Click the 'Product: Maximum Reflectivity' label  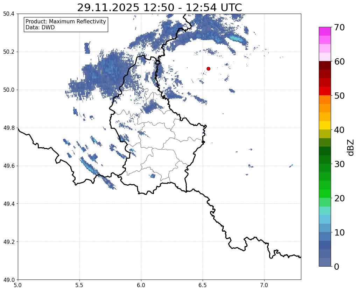click(66, 21)
